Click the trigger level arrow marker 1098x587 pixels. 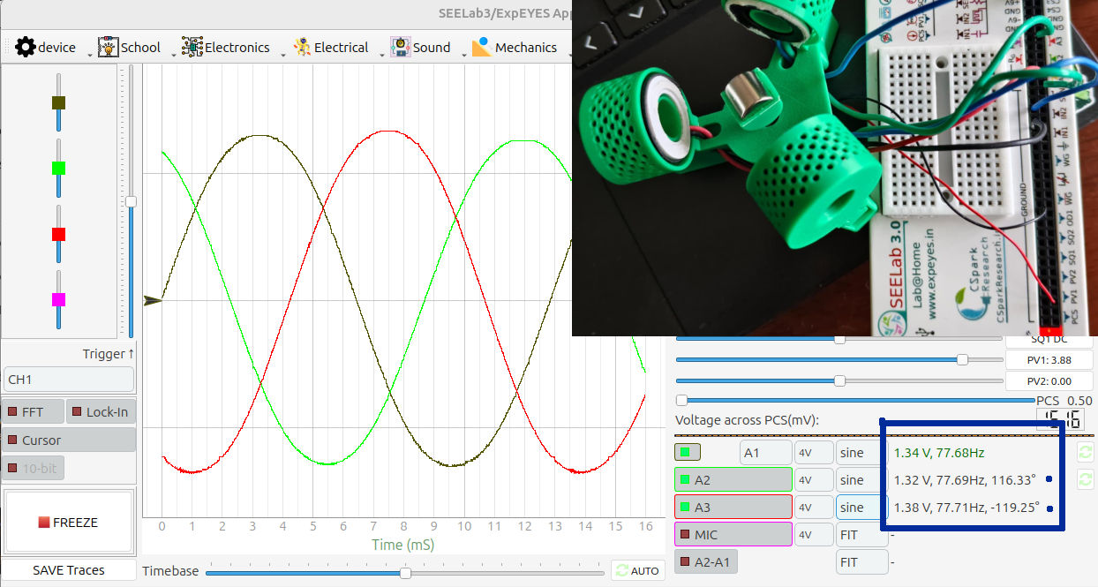click(x=153, y=301)
